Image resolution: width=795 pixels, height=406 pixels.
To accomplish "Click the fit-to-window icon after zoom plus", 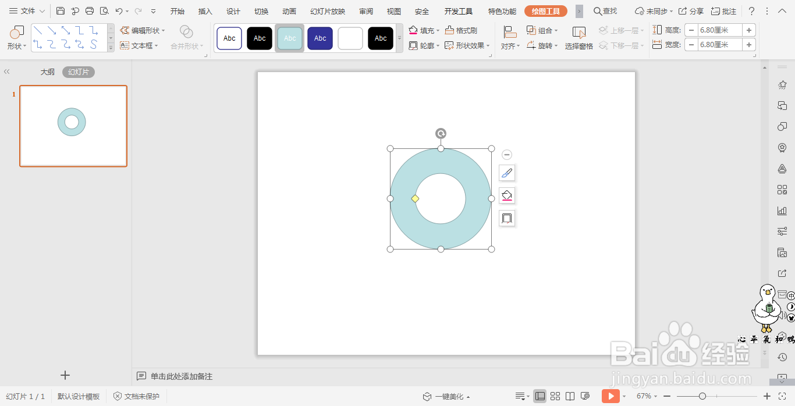I will 783,396.
